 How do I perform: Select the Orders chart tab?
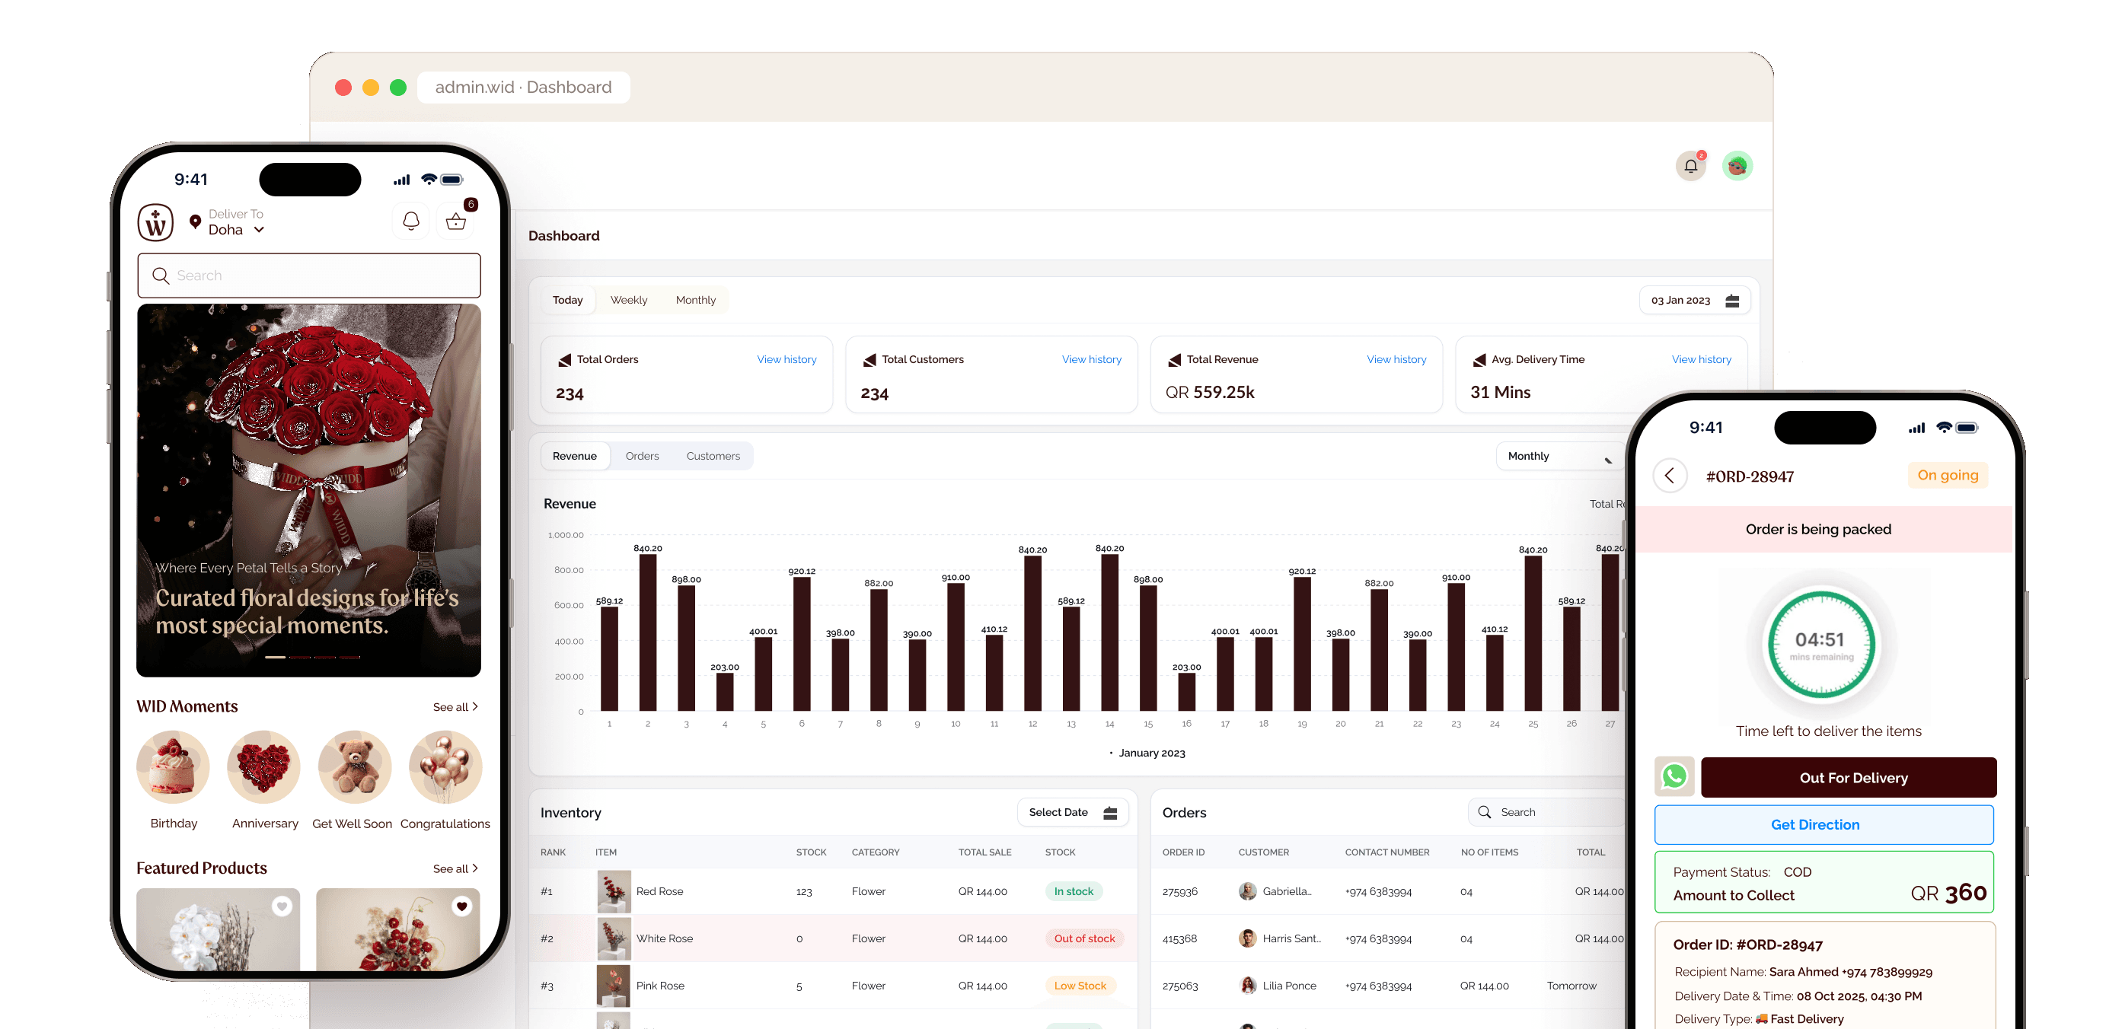click(x=642, y=456)
